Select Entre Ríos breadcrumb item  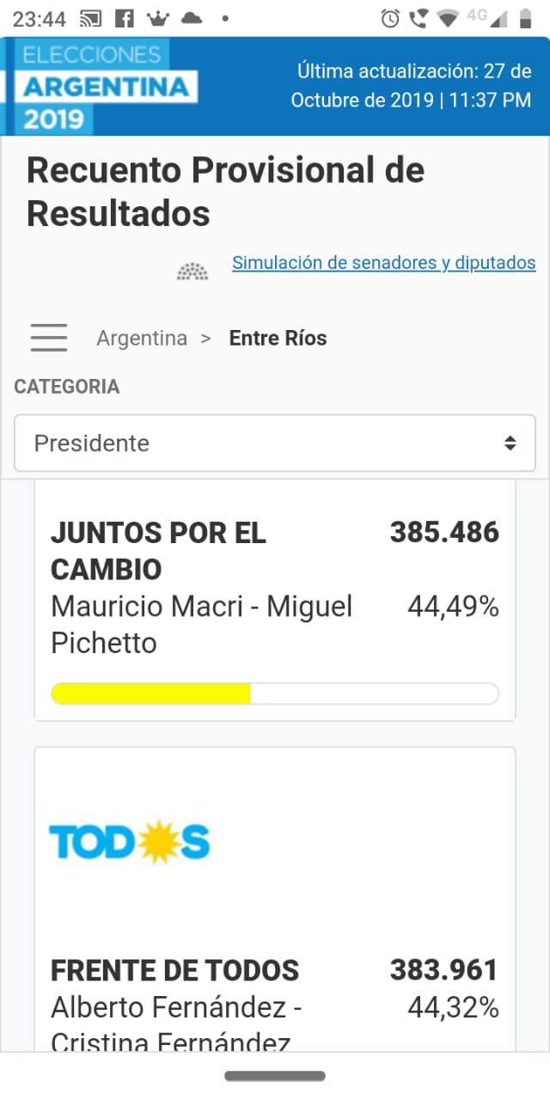pyautogui.click(x=278, y=338)
